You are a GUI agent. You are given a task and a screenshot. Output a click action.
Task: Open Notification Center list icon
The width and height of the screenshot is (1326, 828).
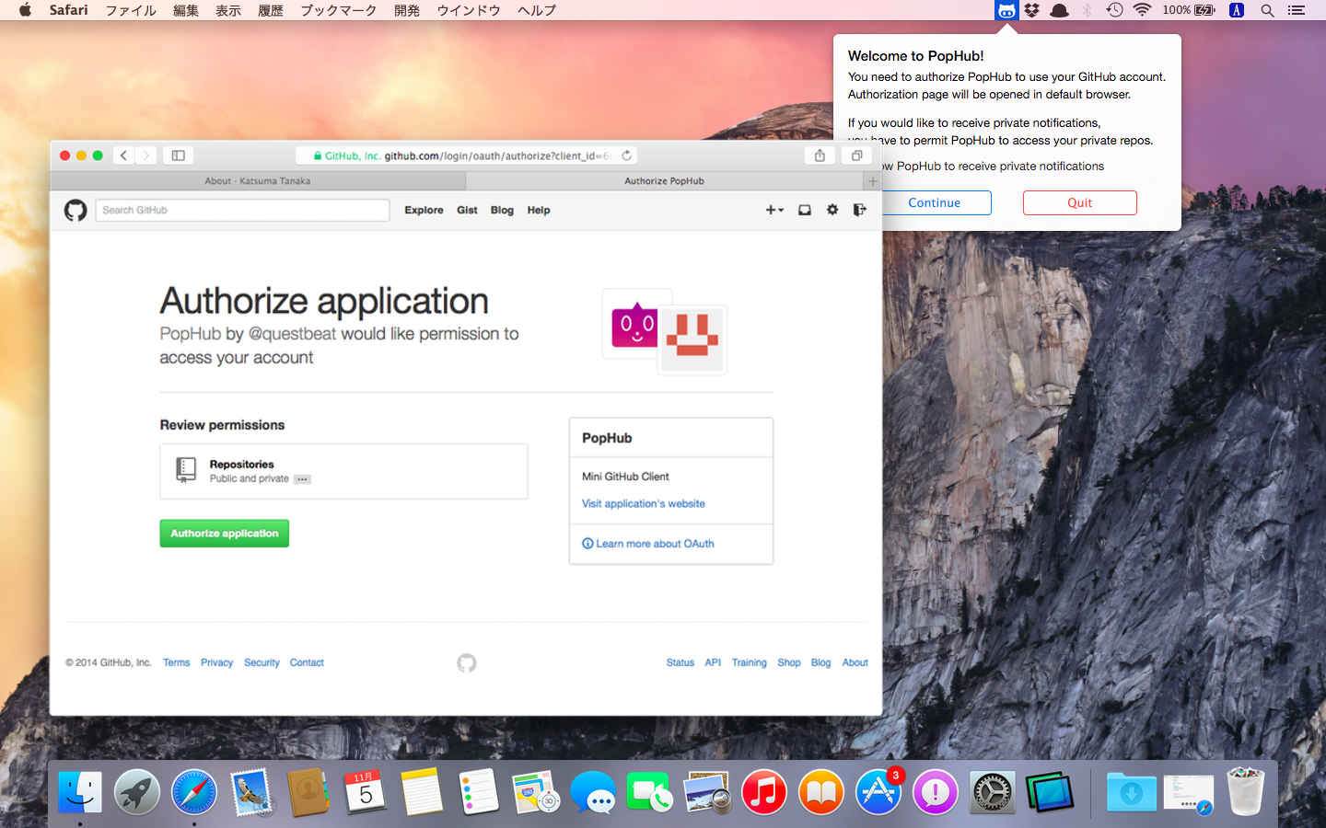point(1297,10)
